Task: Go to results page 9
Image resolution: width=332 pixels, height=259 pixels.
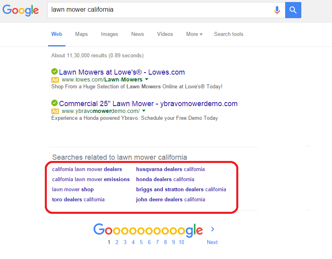Action: [173, 242]
